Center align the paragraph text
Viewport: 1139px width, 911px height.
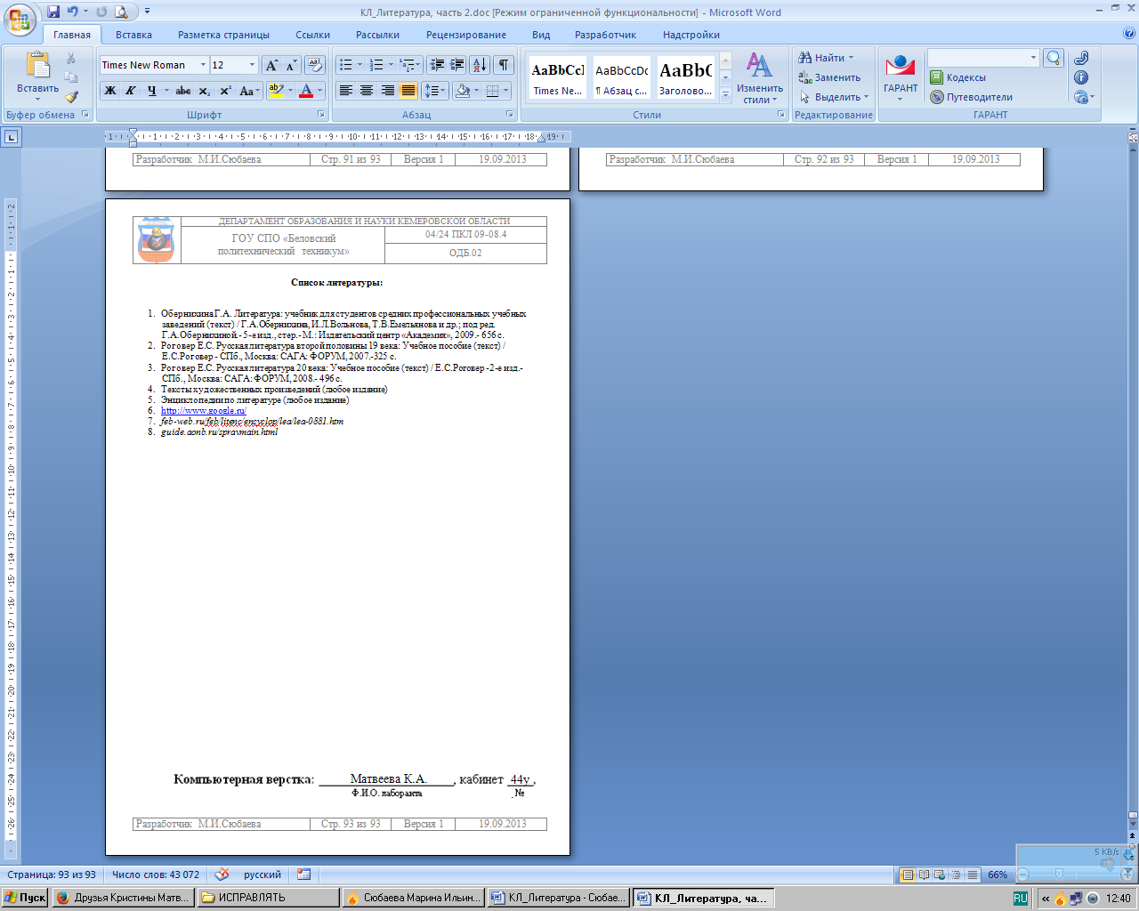click(367, 91)
